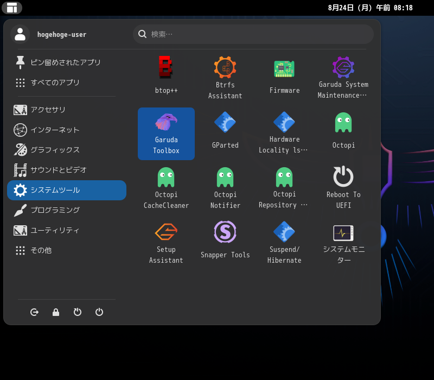Screen dimensions: 434x380
Task: Click the clock in the top panel
Action: (370, 8)
